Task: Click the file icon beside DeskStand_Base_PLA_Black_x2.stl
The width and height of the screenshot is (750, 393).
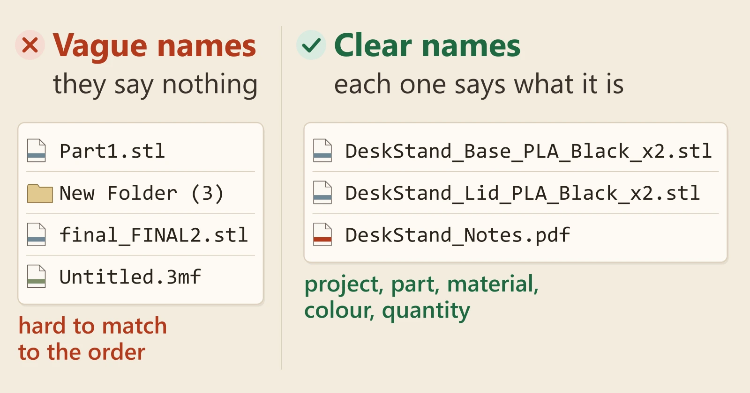Action: pyautogui.click(x=322, y=151)
